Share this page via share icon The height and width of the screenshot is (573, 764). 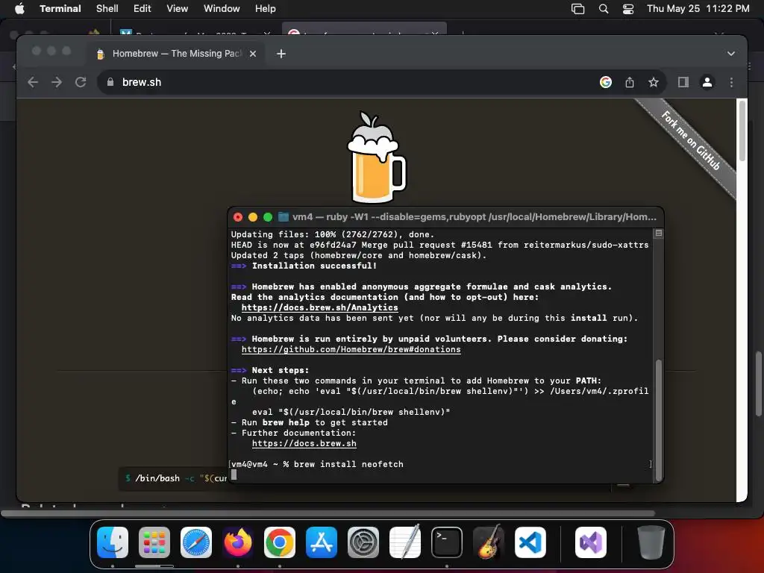[630, 82]
